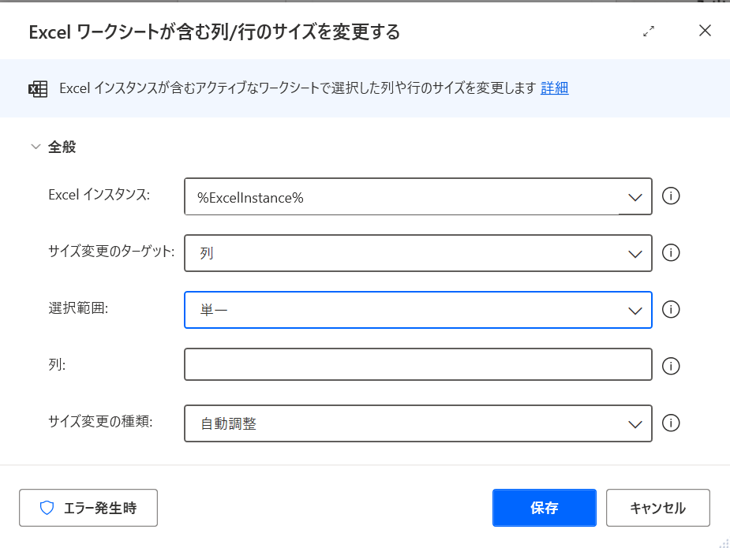Click the エラー発生時 button
730x548 pixels.
click(88, 508)
